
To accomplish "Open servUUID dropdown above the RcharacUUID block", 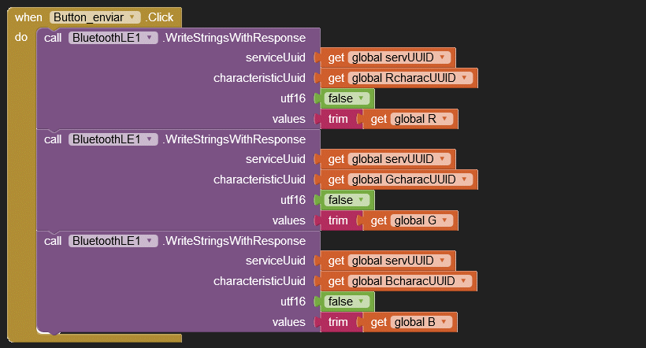I will (443, 57).
